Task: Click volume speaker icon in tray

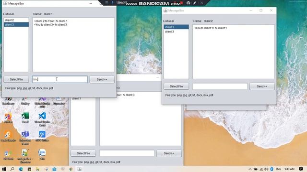Action: tap(266, 169)
